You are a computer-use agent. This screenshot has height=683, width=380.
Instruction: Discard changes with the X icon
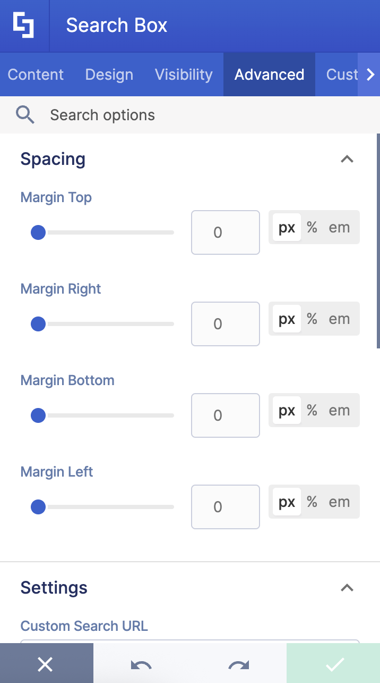[x=46, y=664]
